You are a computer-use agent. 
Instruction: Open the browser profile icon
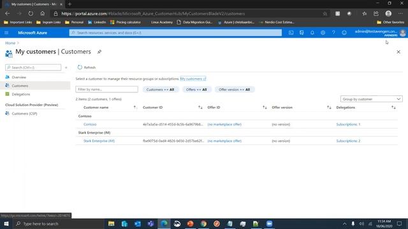[x=388, y=13]
